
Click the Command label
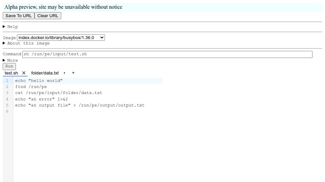coord(12,54)
